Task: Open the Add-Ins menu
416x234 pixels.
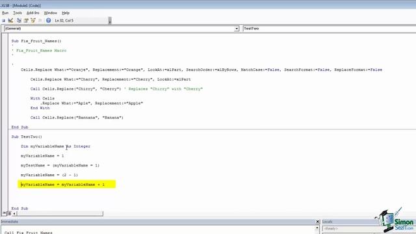Action: point(33,13)
